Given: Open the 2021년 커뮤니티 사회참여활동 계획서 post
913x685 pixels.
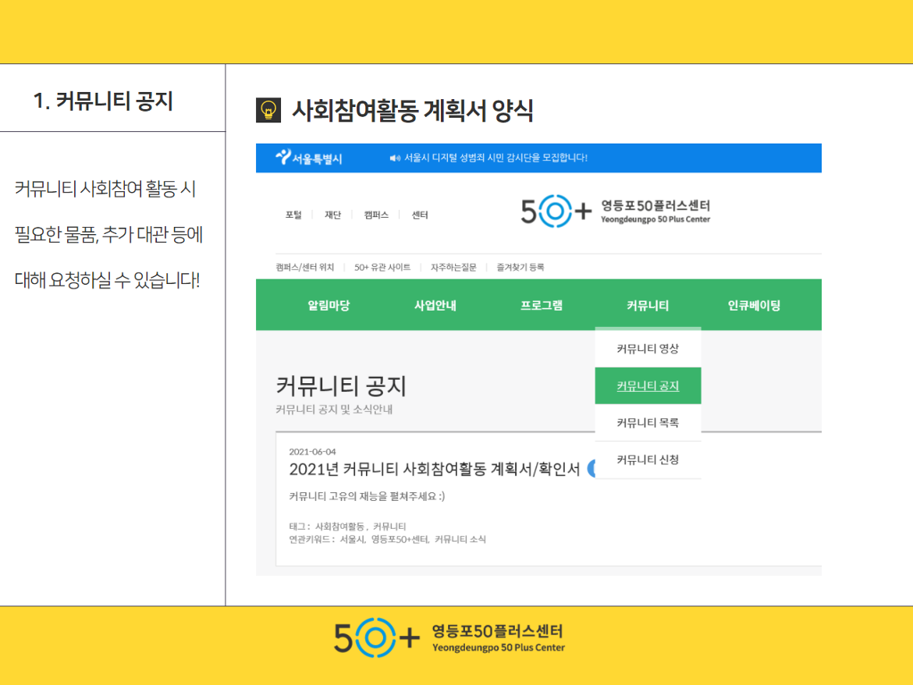Looking at the screenshot, I should point(434,469).
